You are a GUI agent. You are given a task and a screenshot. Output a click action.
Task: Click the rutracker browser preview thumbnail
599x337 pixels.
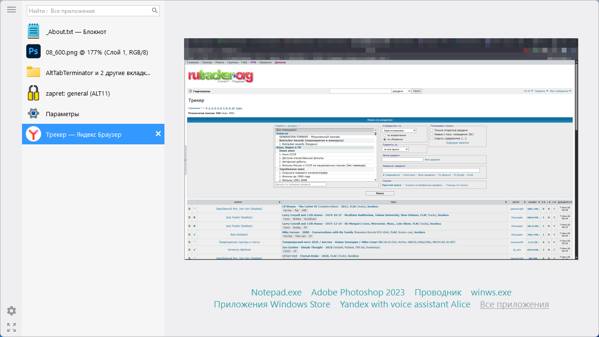click(x=381, y=149)
